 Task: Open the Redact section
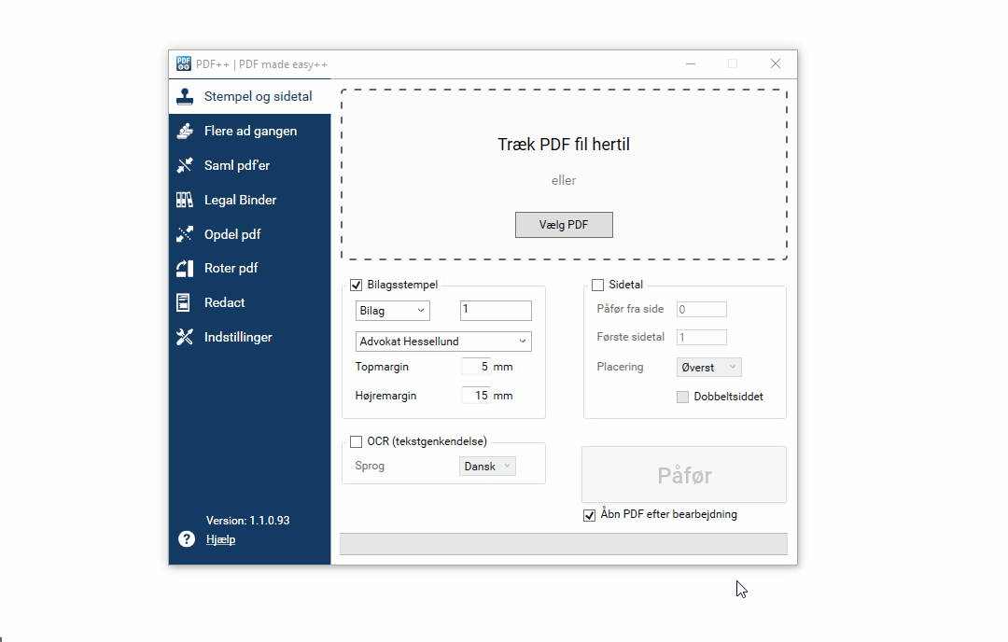click(x=250, y=302)
